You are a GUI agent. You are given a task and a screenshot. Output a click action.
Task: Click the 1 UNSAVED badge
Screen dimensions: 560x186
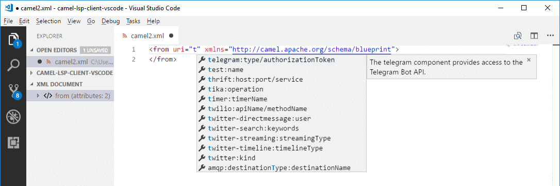click(x=95, y=50)
